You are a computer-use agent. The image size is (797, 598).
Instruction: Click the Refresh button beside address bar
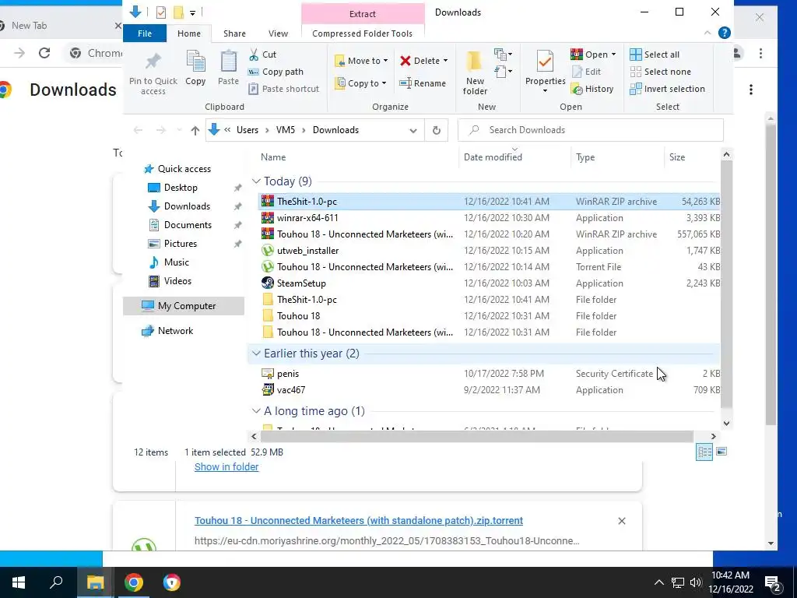[436, 130]
